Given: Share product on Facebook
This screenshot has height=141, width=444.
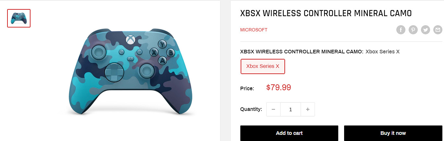Looking at the screenshot, I should pos(401,30).
